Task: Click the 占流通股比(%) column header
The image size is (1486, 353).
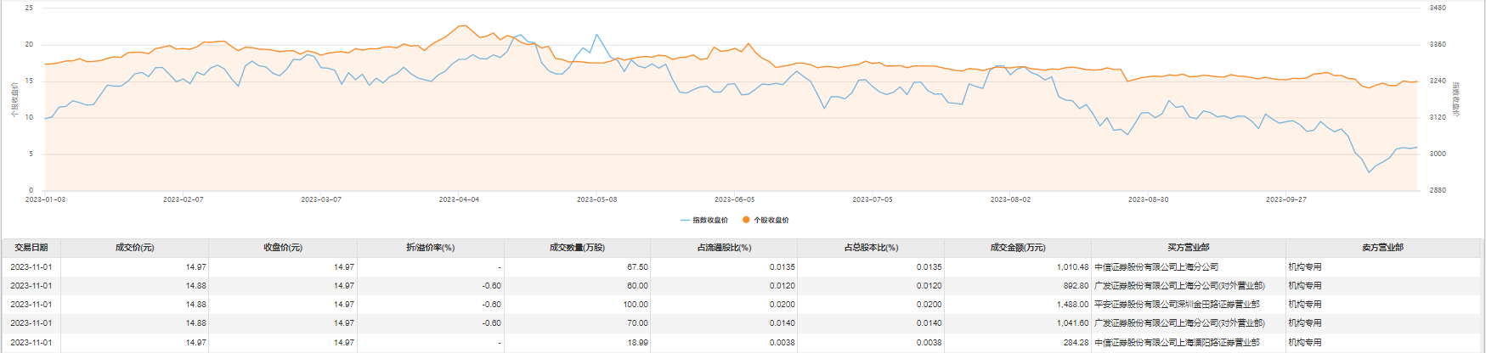Action: click(x=725, y=248)
